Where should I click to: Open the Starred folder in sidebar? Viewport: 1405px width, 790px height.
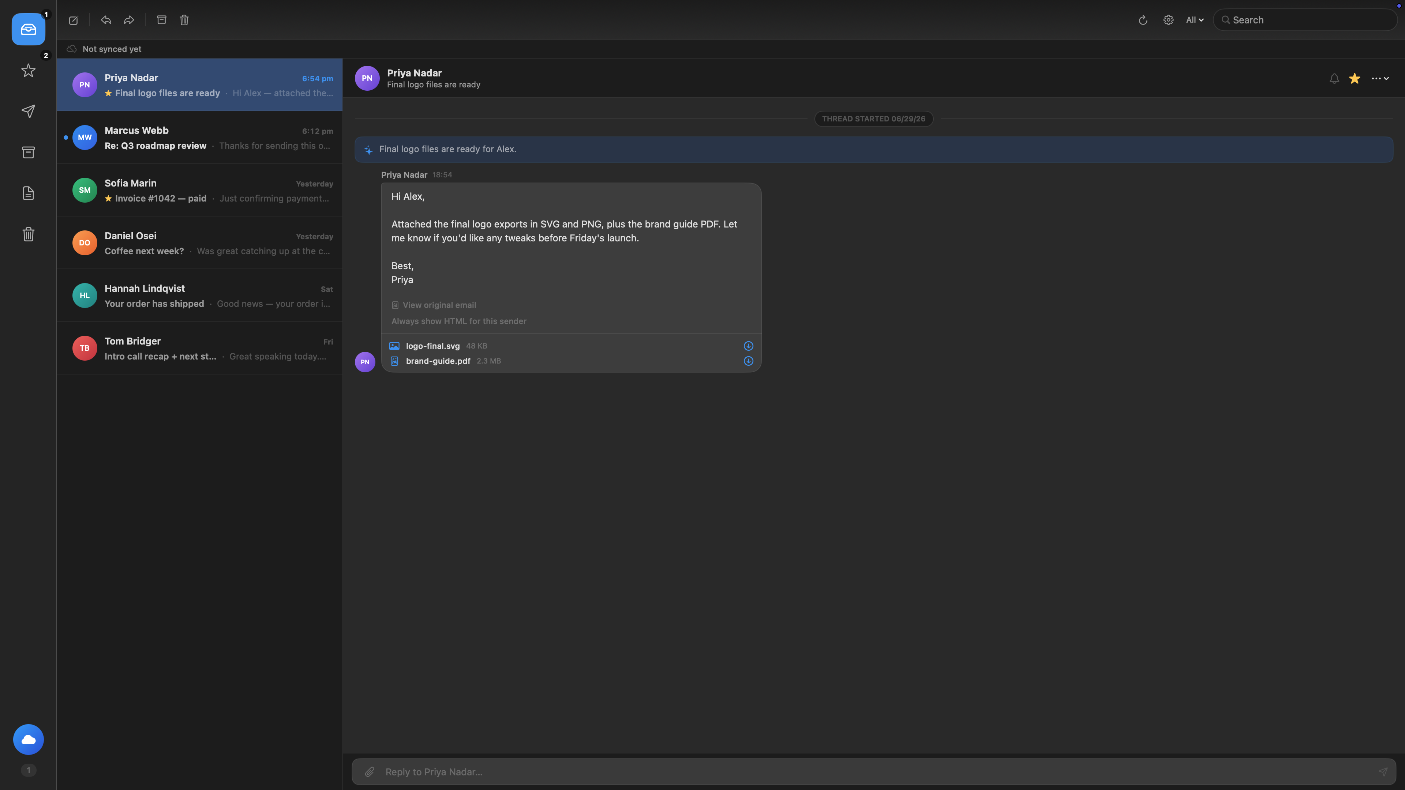(29, 70)
